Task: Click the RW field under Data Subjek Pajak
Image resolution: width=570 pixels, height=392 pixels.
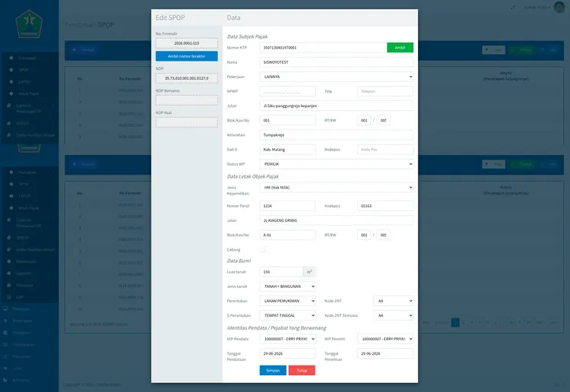Action: pos(383,120)
